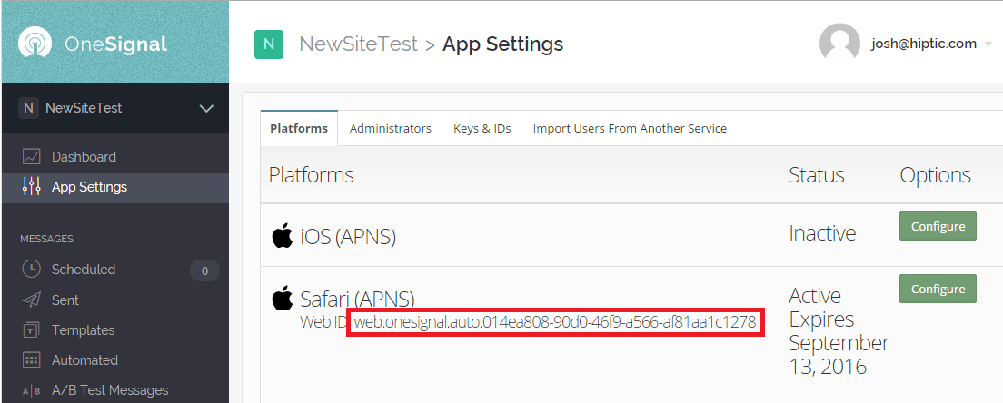Click the user avatar picture
The image size is (1003, 403).
839,44
